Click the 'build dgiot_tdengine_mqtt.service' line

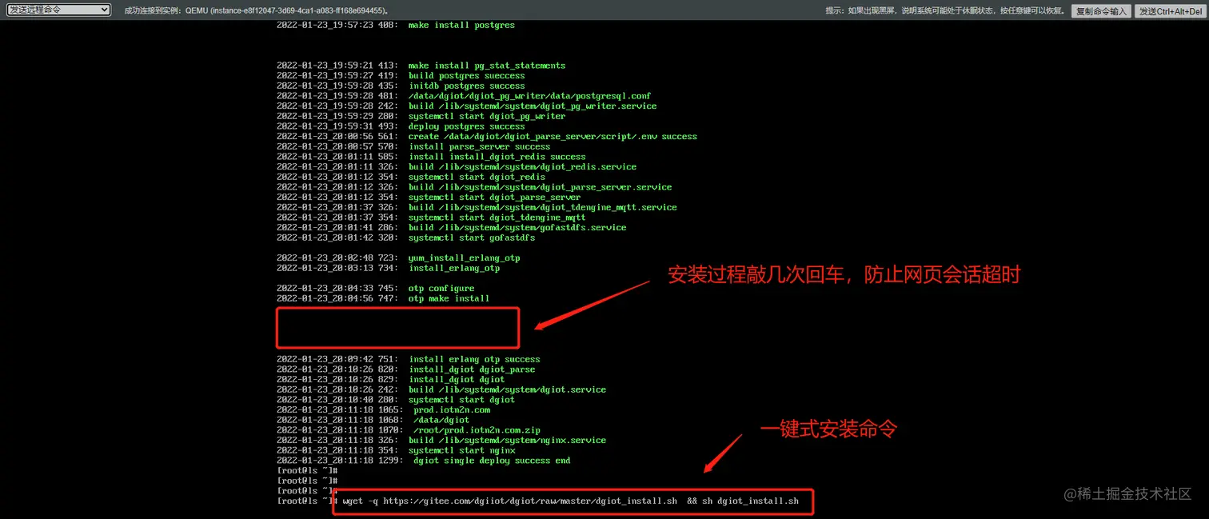(477, 208)
